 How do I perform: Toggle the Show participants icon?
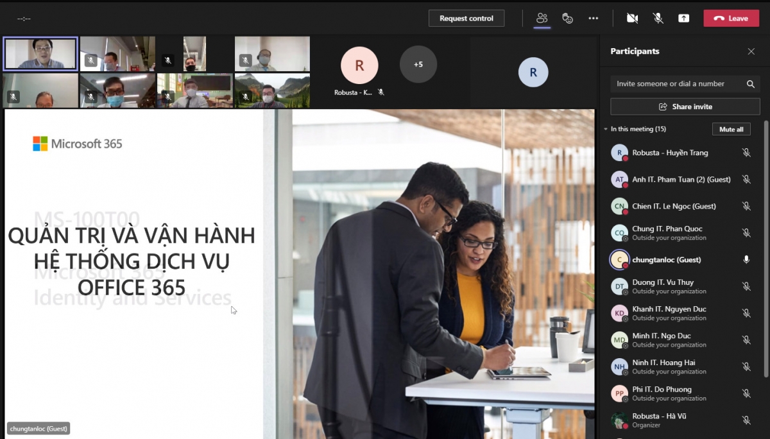coord(542,18)
